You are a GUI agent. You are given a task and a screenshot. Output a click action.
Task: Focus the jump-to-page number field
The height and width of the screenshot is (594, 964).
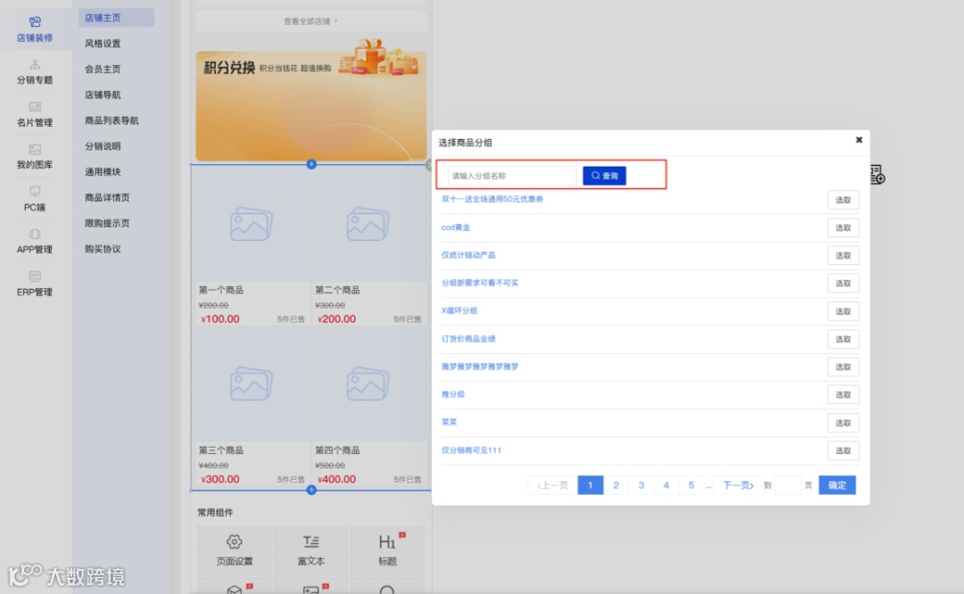click(x=788, y=485)
